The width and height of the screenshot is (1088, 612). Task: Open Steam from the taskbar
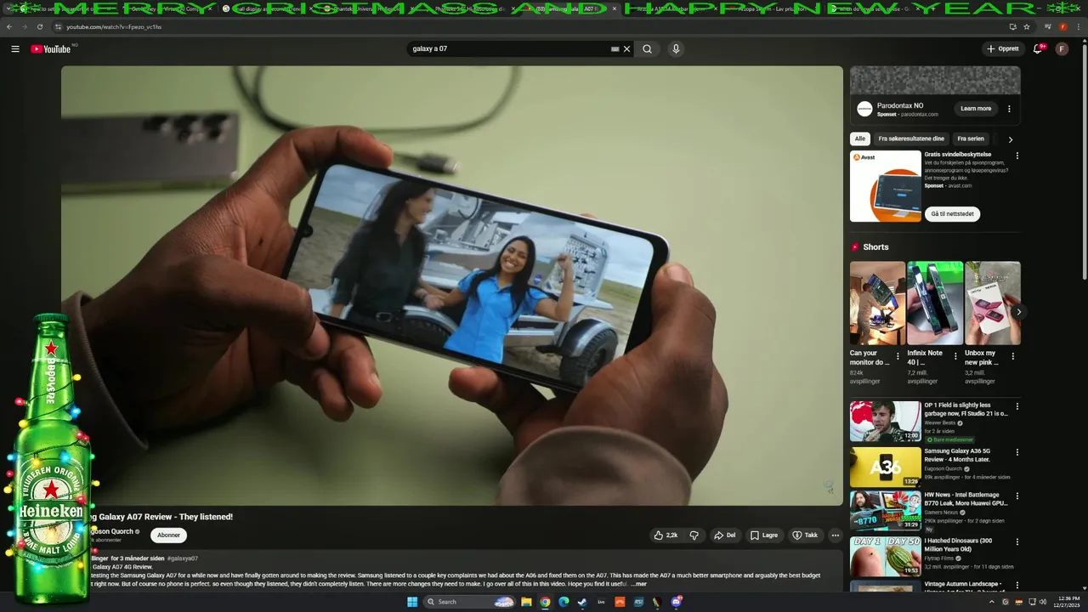point(581,602)
